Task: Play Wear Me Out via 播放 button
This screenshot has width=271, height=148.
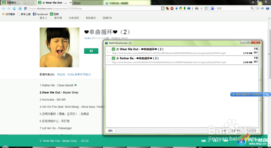Action: [256, 52]
